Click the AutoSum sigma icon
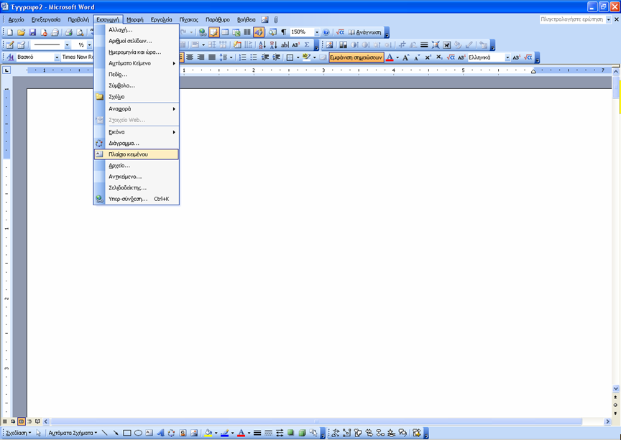 click(306, 45)
